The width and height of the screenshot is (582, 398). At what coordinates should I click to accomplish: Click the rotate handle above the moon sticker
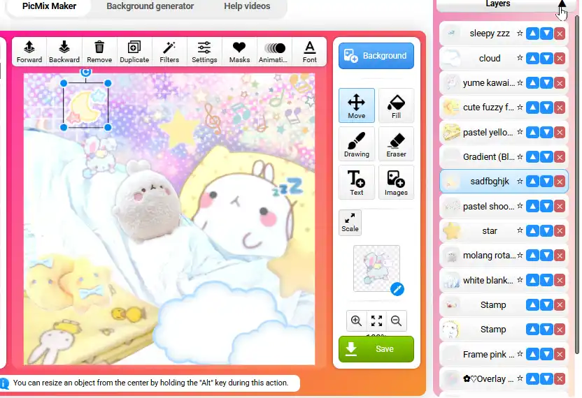click(x=86, y=72)
